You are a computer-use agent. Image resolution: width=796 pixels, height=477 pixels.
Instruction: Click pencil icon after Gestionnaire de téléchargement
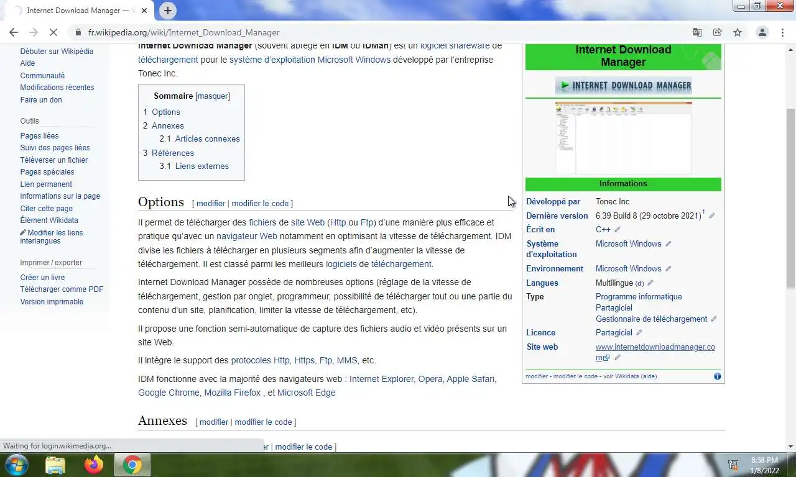click(x=714, y=319)
